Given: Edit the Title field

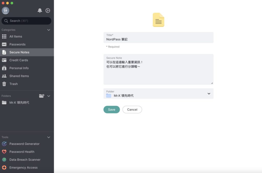Looking at the screenshot, I should coord(158,38).
